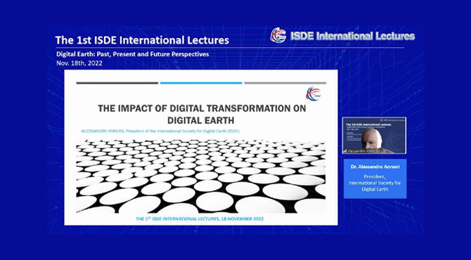Click the light gray bar atop the slide
This screenshot has height=260, width=471.
[285, 83]
